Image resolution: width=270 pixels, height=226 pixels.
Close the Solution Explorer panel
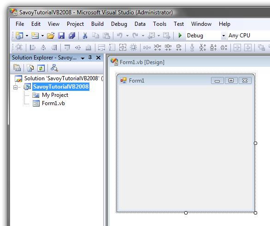coord(98,58)
